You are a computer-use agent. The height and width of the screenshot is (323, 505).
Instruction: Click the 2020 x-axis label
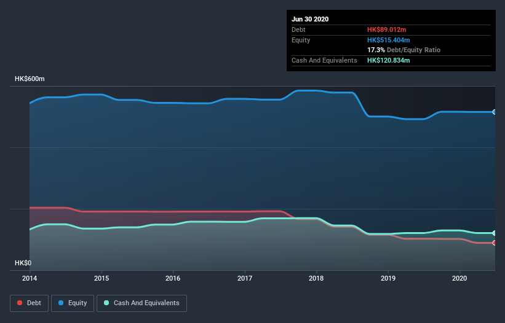click(x=459, y=278)
